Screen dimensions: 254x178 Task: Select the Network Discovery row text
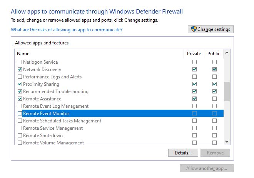[x=42, y=70]
